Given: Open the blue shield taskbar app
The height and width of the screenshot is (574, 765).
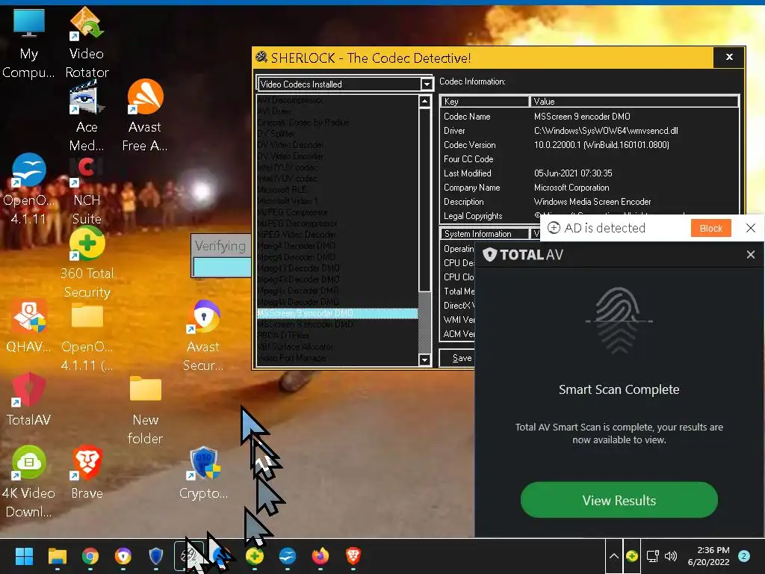Looking at the screenshot, I should [155, 556].
